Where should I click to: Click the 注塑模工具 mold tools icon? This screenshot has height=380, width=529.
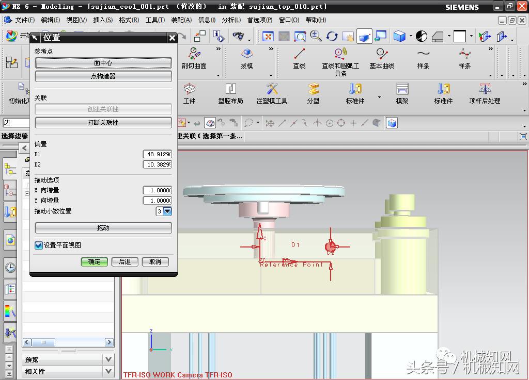[272, 94]
